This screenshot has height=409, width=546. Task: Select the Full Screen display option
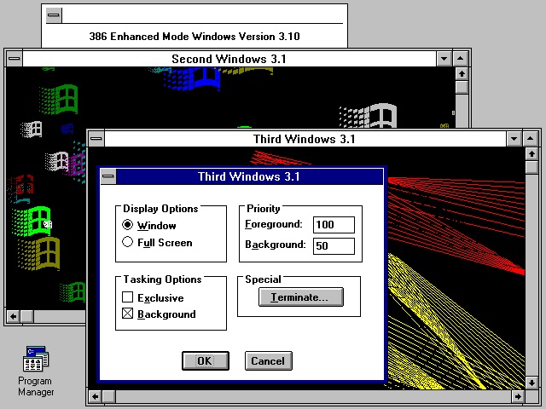[128, 242]
